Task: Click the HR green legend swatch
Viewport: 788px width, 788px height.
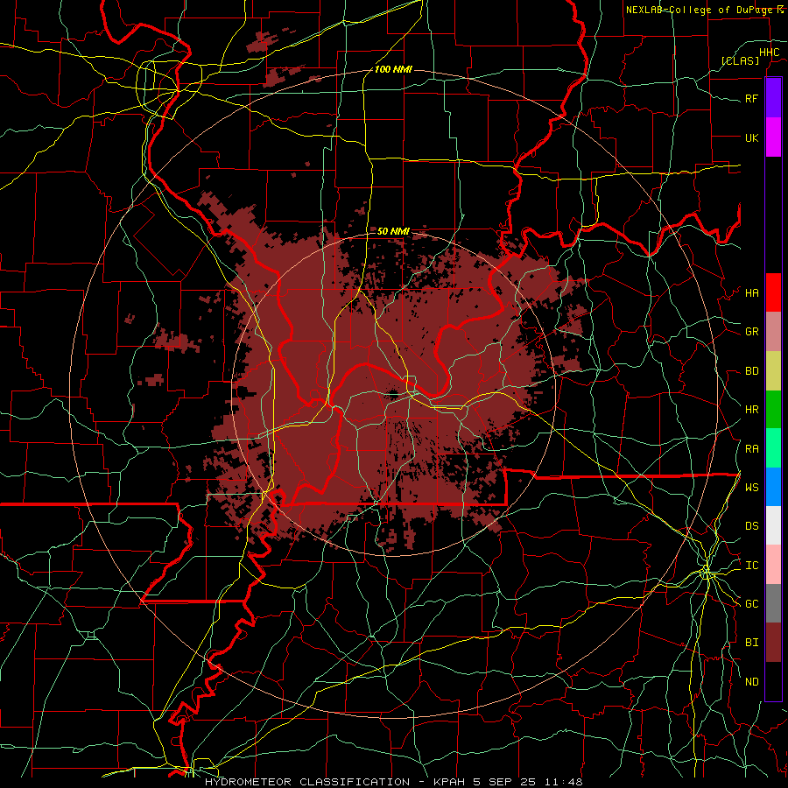Action: (x=773, y=410)
